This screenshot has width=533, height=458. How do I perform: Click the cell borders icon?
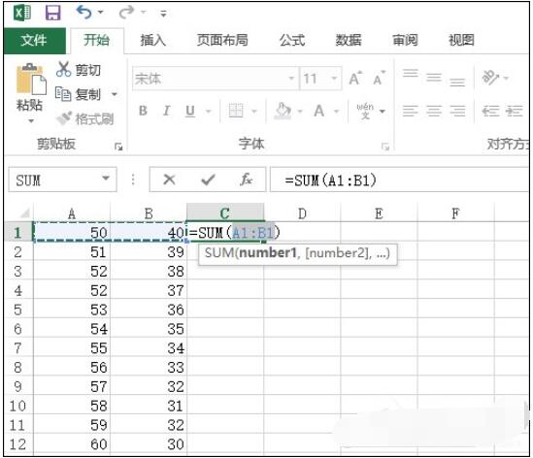click(x=236, y=111)
